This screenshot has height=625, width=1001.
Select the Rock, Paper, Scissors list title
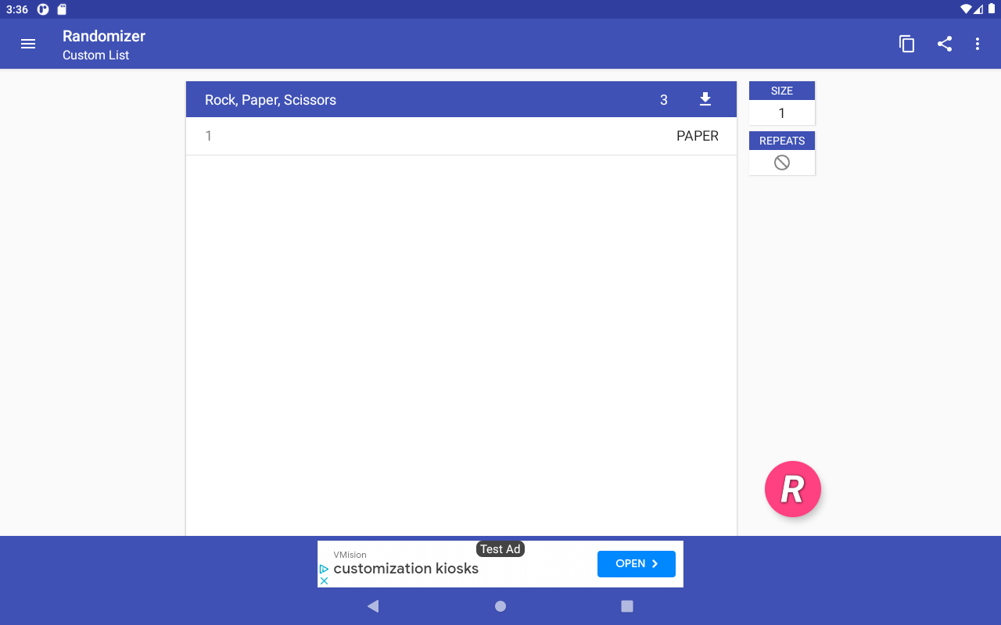[x=271, y=100]
